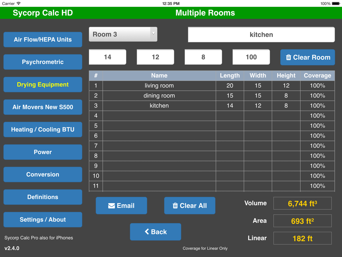
Task: Click the trash icon on Clear All
Action: (x=175, y=206)
